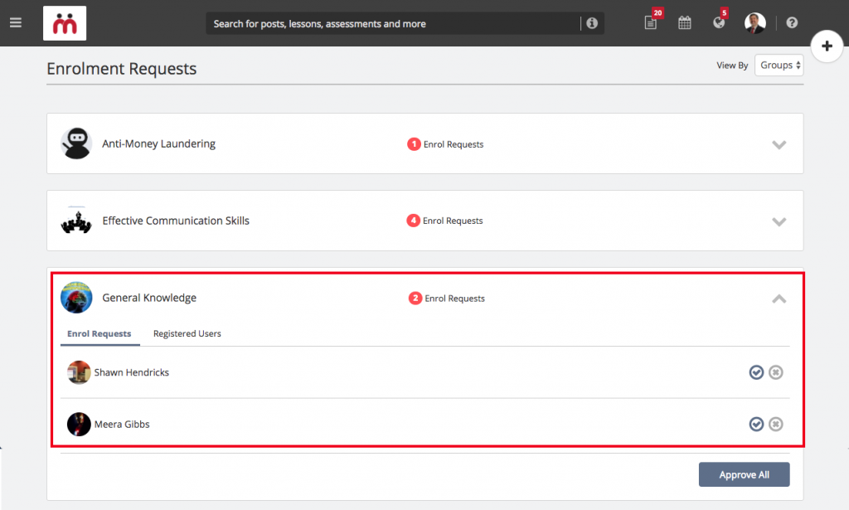Click the Effective Communication Skills group icon
The width and height of the screenshot is (849, 510).
tap(76, 221)
